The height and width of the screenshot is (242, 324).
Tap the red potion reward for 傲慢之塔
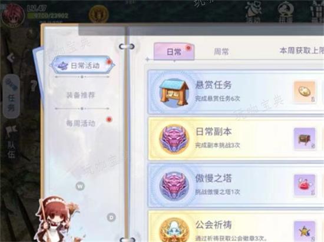pyautogui.click(x=305, y=185)
